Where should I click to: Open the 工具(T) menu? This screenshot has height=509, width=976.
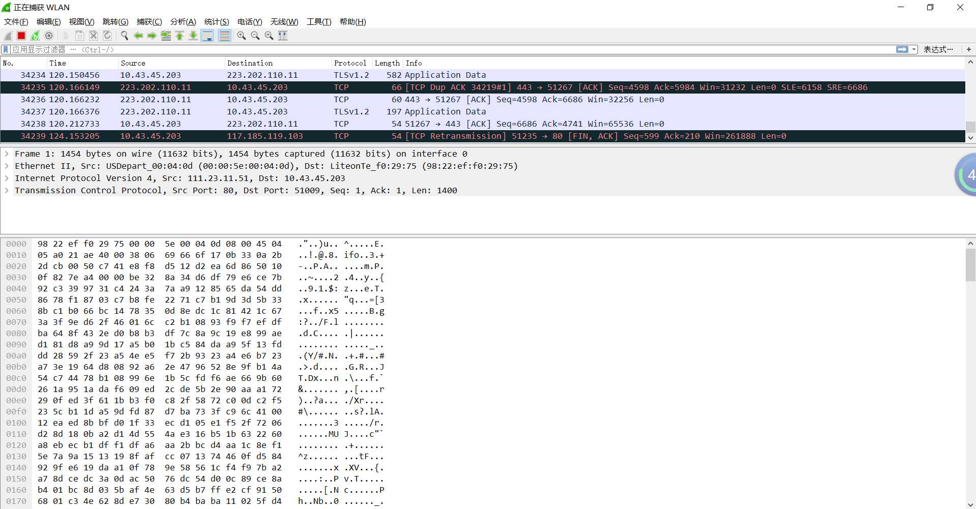pyautogui.click(x=319, y=21)
